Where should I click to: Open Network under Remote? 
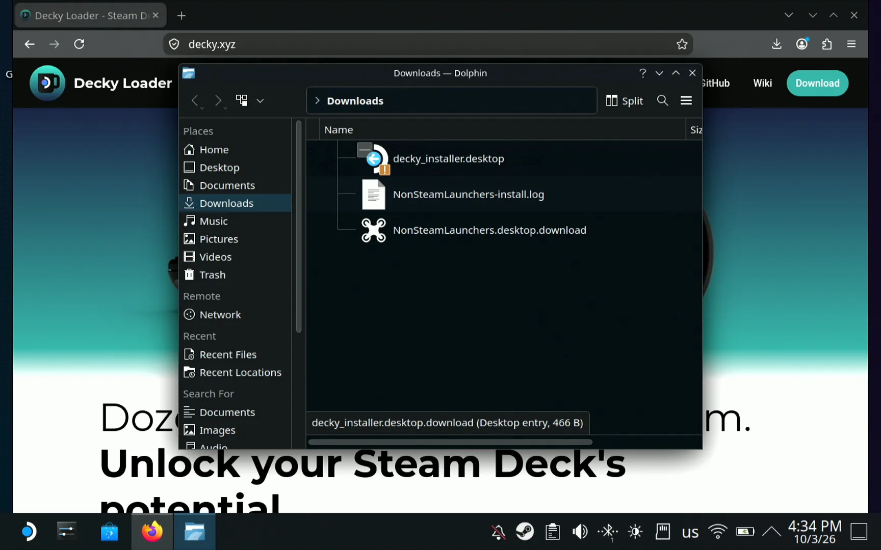pos(235,315)
